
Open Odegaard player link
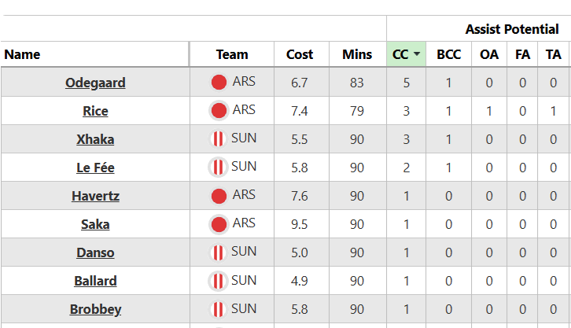95,83
